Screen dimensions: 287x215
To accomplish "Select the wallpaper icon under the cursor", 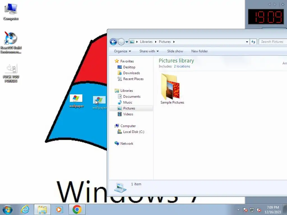I will (99, 102).
